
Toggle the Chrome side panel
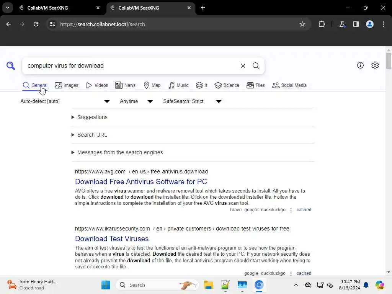click(x=356, y=24)
